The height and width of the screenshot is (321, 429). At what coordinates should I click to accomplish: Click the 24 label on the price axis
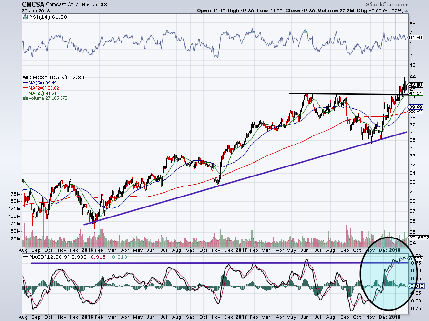click(x=413, y=243)
